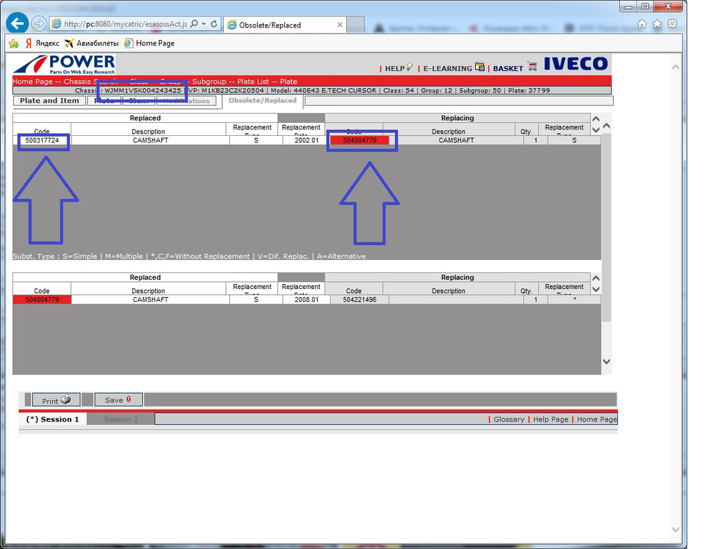The height and width of the screenshot is (549, 712).
Task: Print the replacement list
Action: tap(56, 399)
